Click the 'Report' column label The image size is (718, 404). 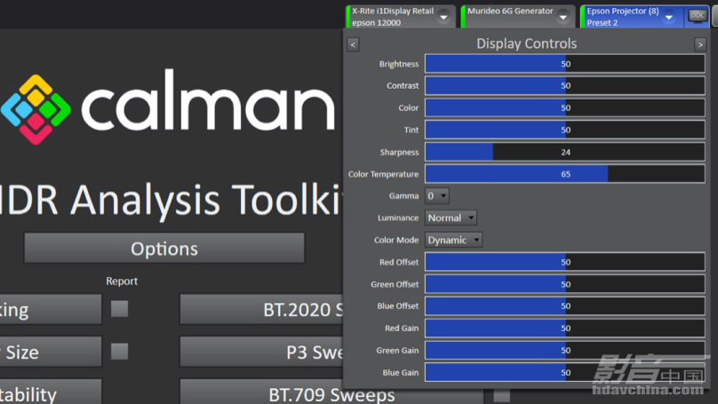(x=122, y=281)
